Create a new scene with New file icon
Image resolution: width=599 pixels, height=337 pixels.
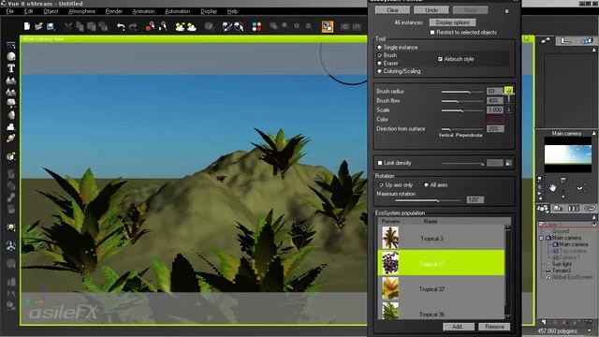(27, 26)
